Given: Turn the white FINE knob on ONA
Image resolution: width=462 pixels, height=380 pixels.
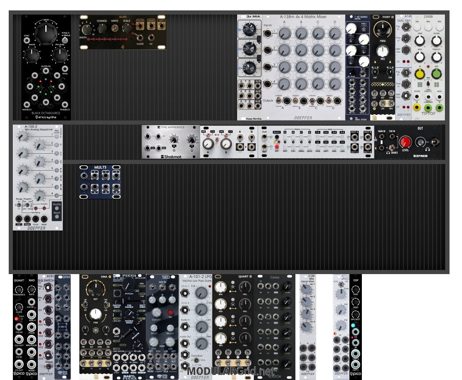Looking at the screenshot, I should coord(96,314).
